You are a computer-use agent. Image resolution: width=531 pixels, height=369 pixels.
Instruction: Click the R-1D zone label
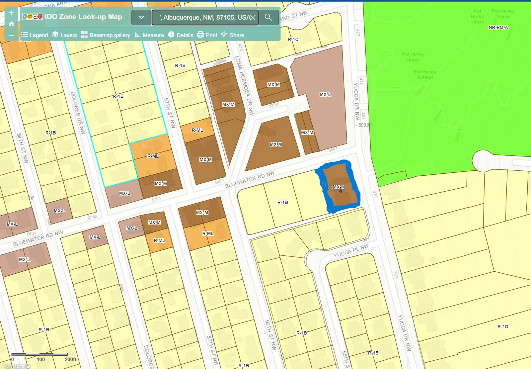coord(503,326)
